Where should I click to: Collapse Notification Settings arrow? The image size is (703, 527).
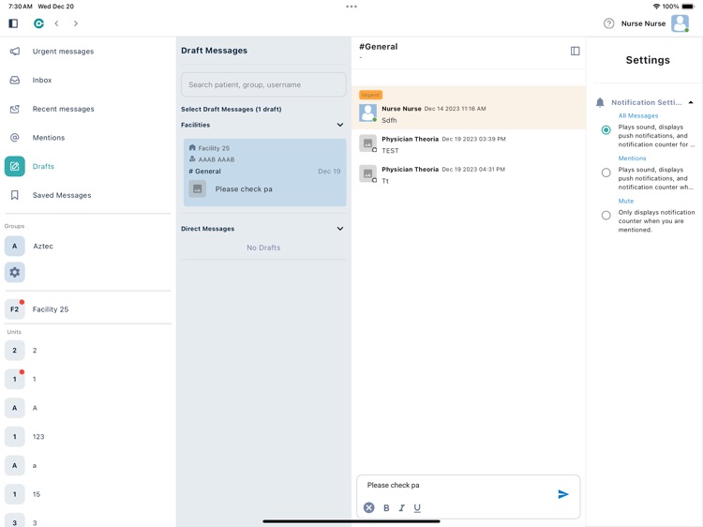pyautogui.click(x=691, y=102)
